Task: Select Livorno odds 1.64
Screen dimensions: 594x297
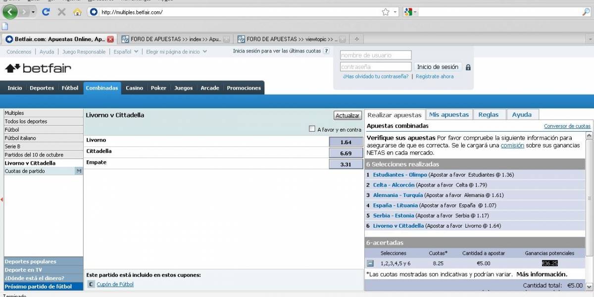Action: pos(346,142)
